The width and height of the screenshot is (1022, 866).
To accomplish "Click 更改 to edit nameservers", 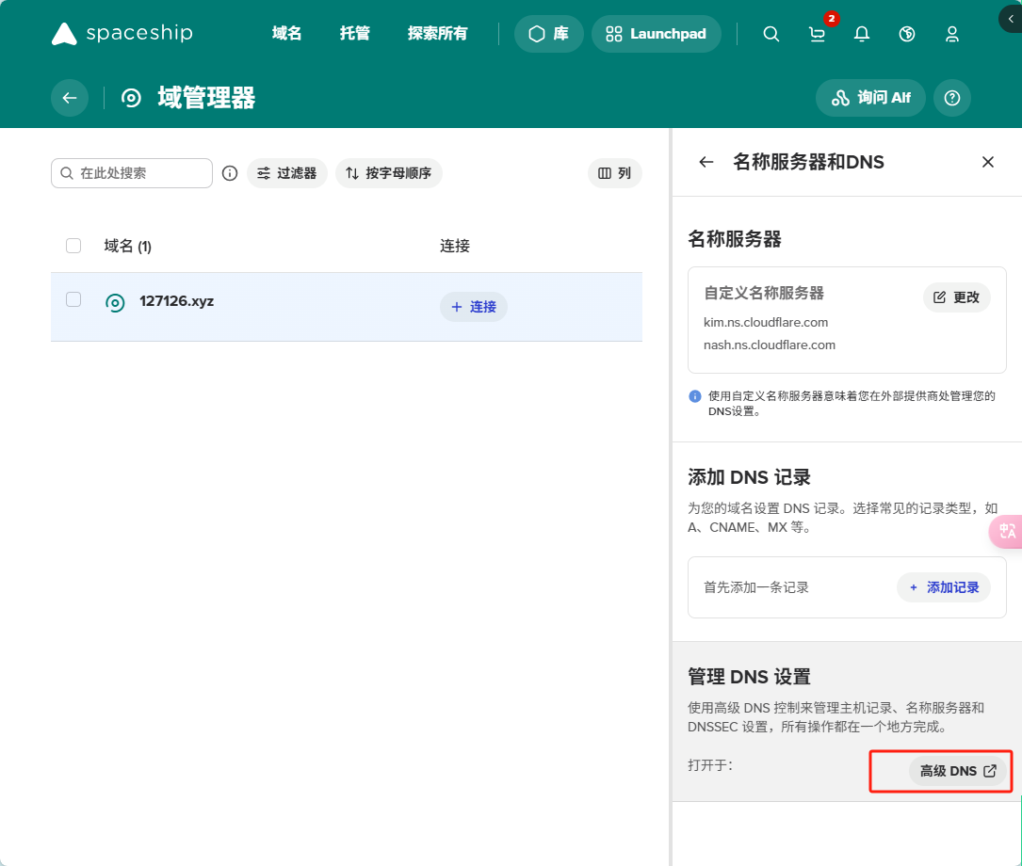I will coord(957,297).
